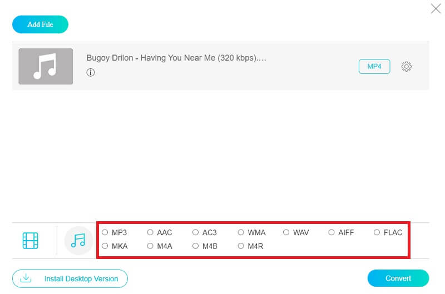Screen dimensions: 445x294
Task: Choose the AAC audio format
Action: click(x=150, y=232)
